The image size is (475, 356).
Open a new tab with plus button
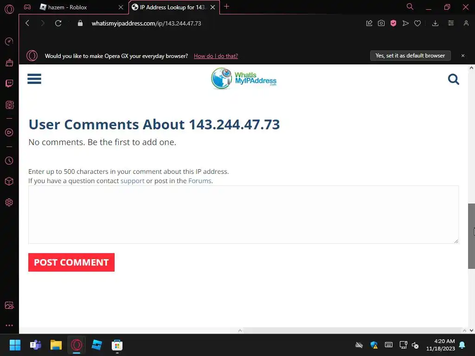pos(226,6)
